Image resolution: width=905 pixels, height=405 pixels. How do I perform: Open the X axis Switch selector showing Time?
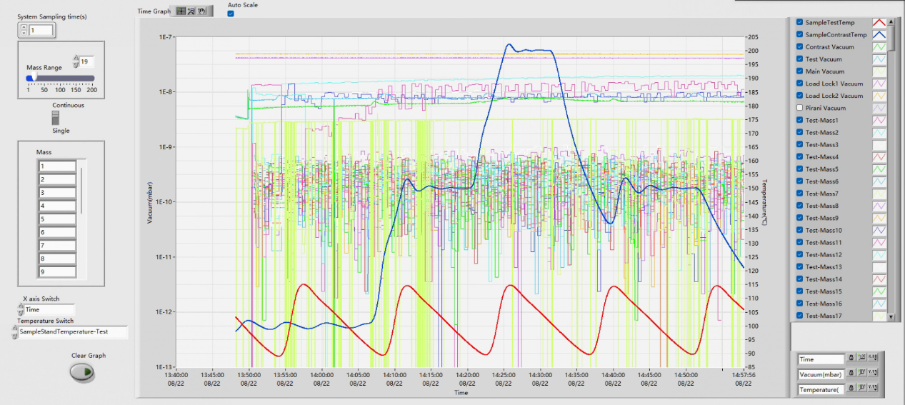(x=49, y=310)
